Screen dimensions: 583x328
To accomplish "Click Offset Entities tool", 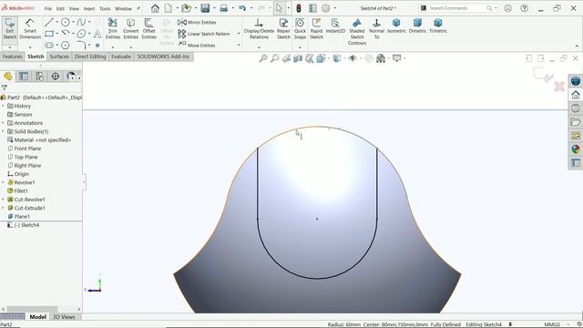I will pyautogui.click(x=148, y=28).
